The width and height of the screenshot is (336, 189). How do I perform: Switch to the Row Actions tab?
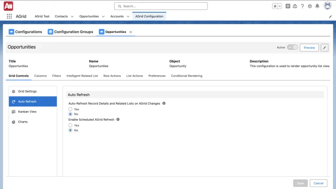pos(112,76)
